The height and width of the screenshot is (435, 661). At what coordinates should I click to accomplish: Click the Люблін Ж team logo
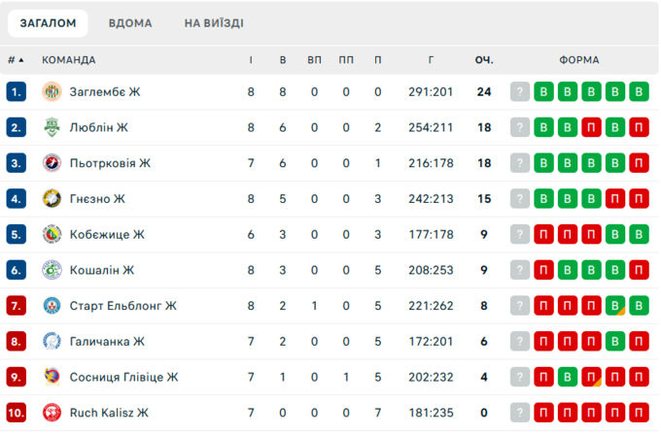(x=52, y=127)
